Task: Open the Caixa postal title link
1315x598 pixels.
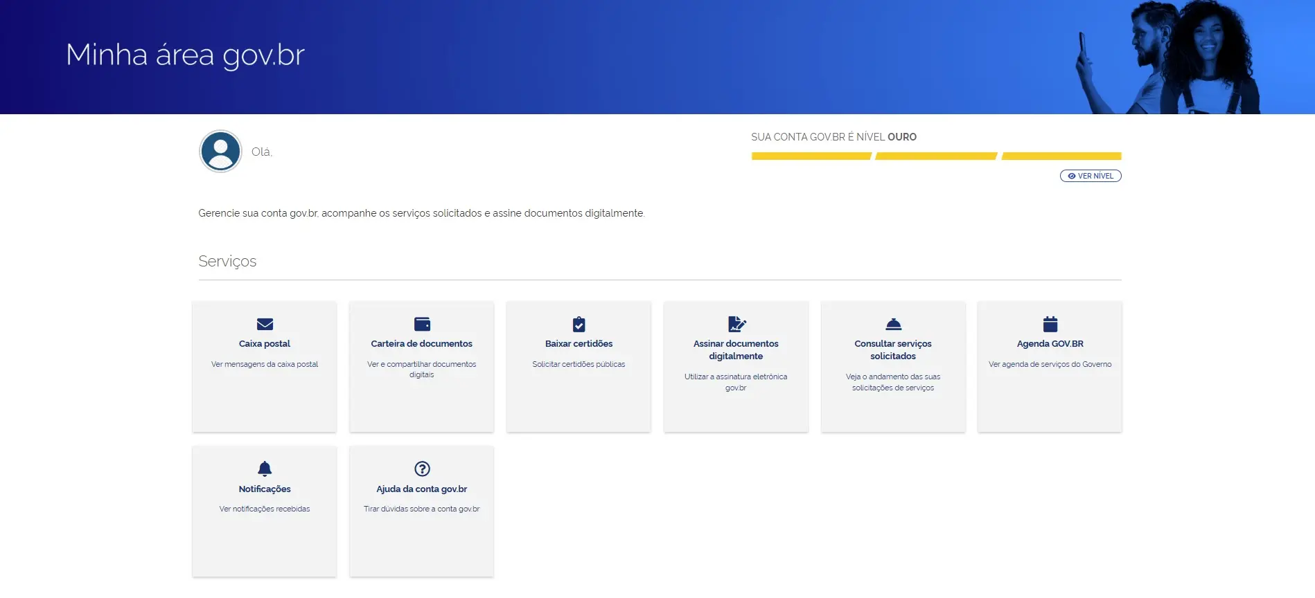Action: tap(265, 344)
